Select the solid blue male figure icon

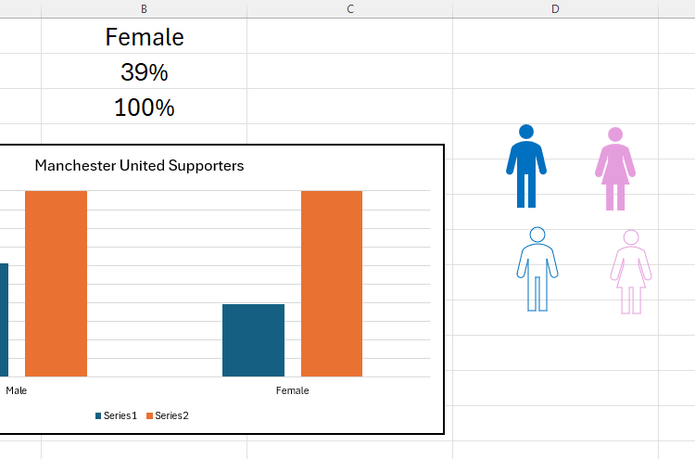(x=526, y=166)
